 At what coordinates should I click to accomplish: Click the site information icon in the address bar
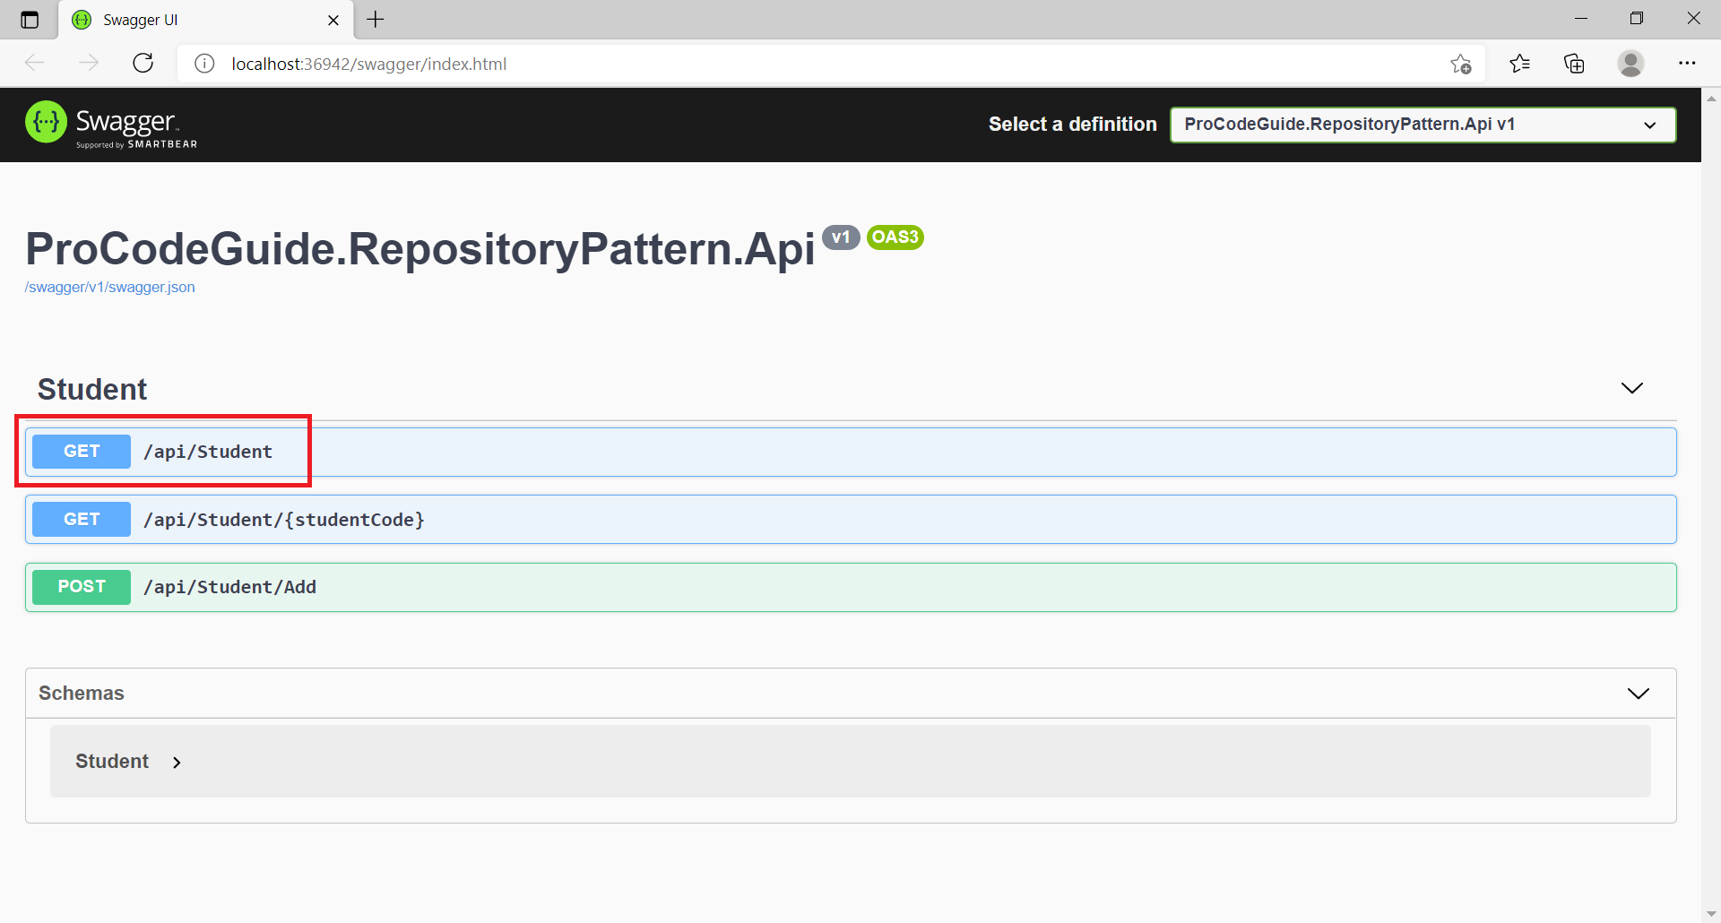click(204, 64)
